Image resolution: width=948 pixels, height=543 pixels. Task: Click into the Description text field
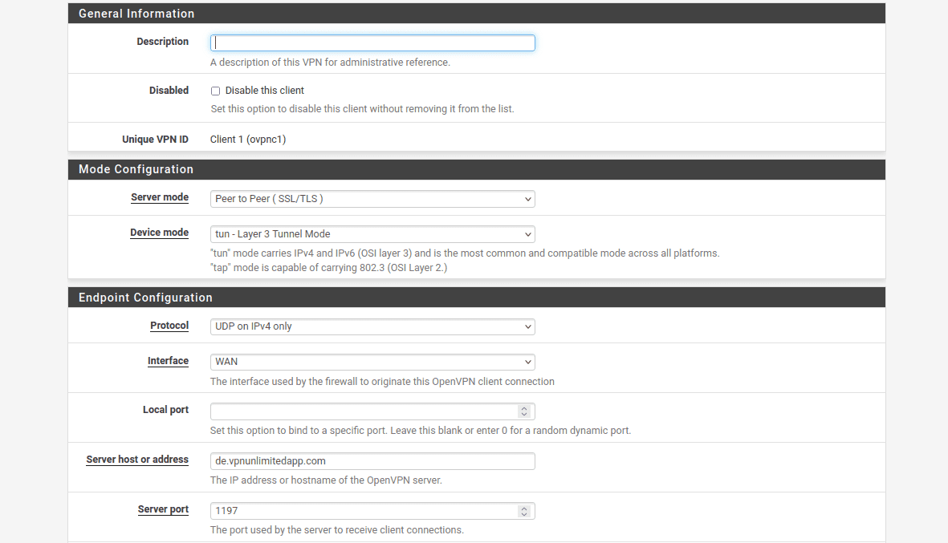point(372,43)
